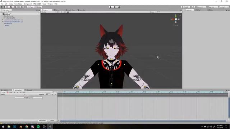Open the VRChat SDK menu

pos(37,4)
